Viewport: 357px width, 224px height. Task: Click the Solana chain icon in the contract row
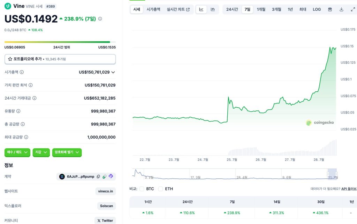[x=62, y=177]
